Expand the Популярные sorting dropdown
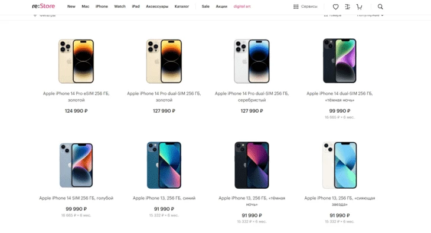Screen dimensions: 431x233 [x=370, y=15]
